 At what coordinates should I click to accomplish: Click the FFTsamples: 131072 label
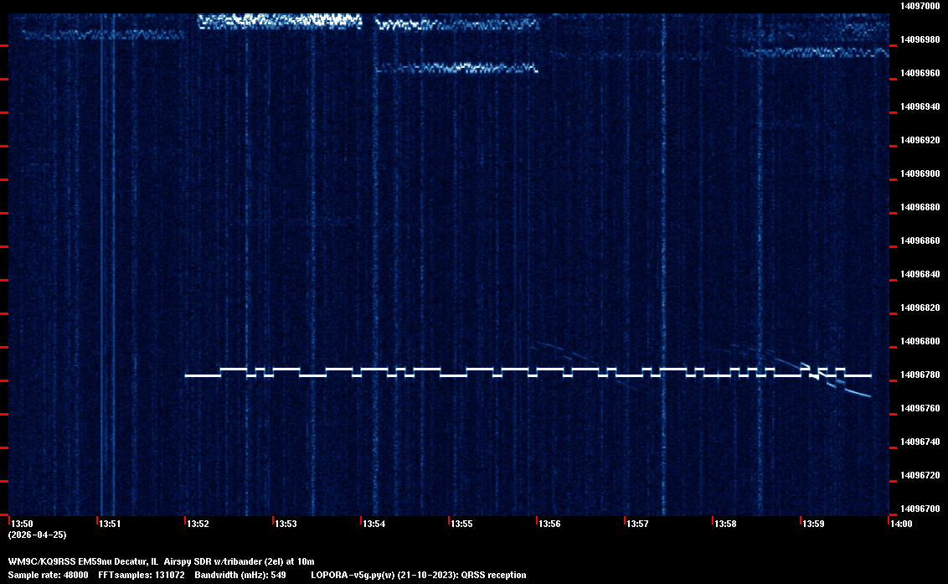(x=142, y=575)
